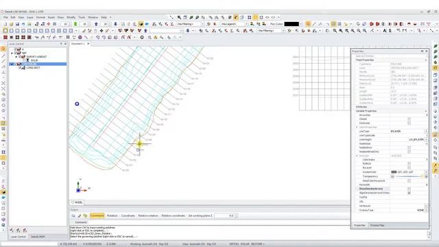Click the text A icon in second toolbar
The height and width of the screenshot is (247, 439).
tap(385, 30)
